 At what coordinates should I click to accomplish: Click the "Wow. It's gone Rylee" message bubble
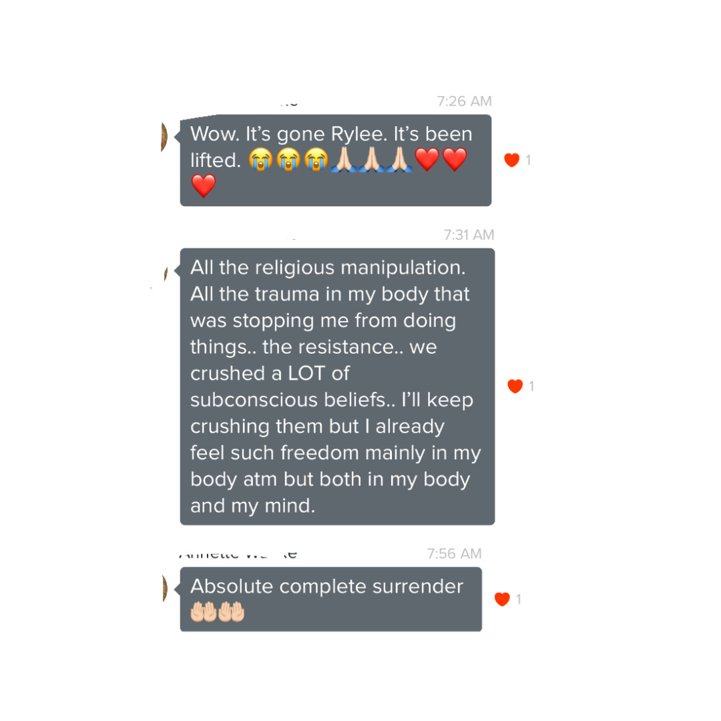point(336,160)
